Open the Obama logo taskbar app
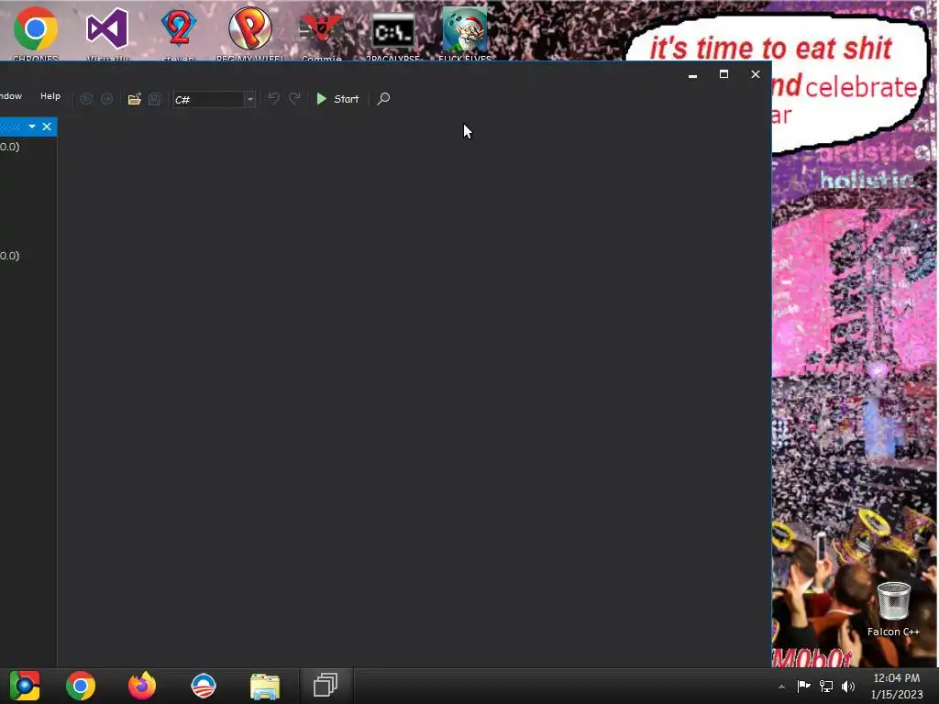 tap(204, 686)
